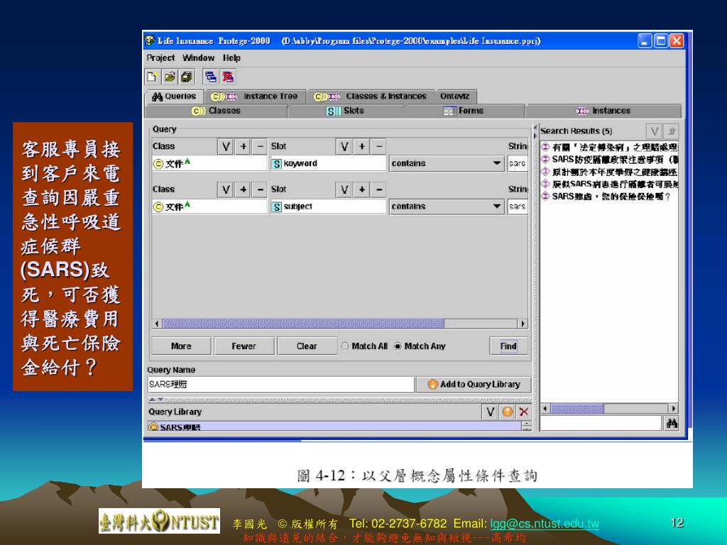
Task: Click the Find button
Action: point(508,346)
